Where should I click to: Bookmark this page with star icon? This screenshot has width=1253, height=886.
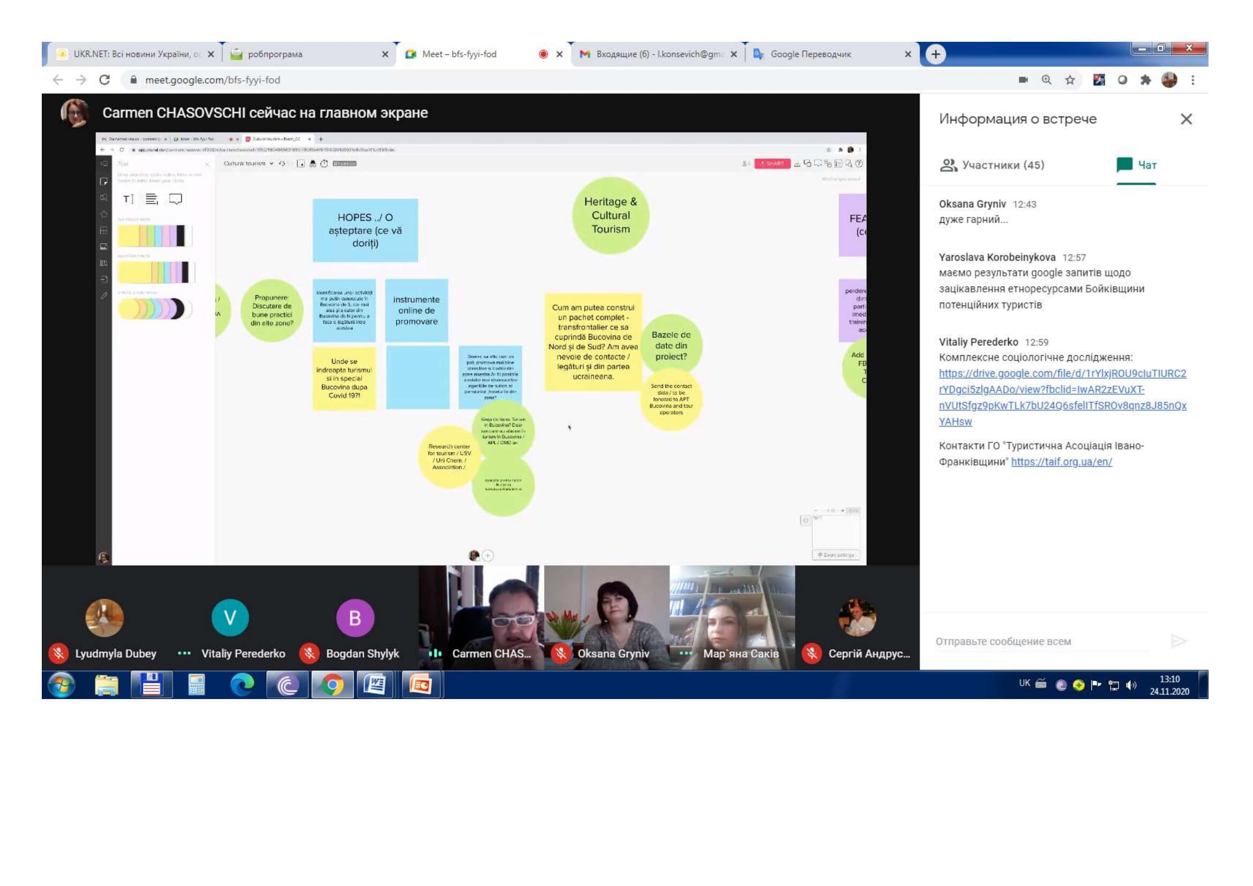click(1070, 80)
